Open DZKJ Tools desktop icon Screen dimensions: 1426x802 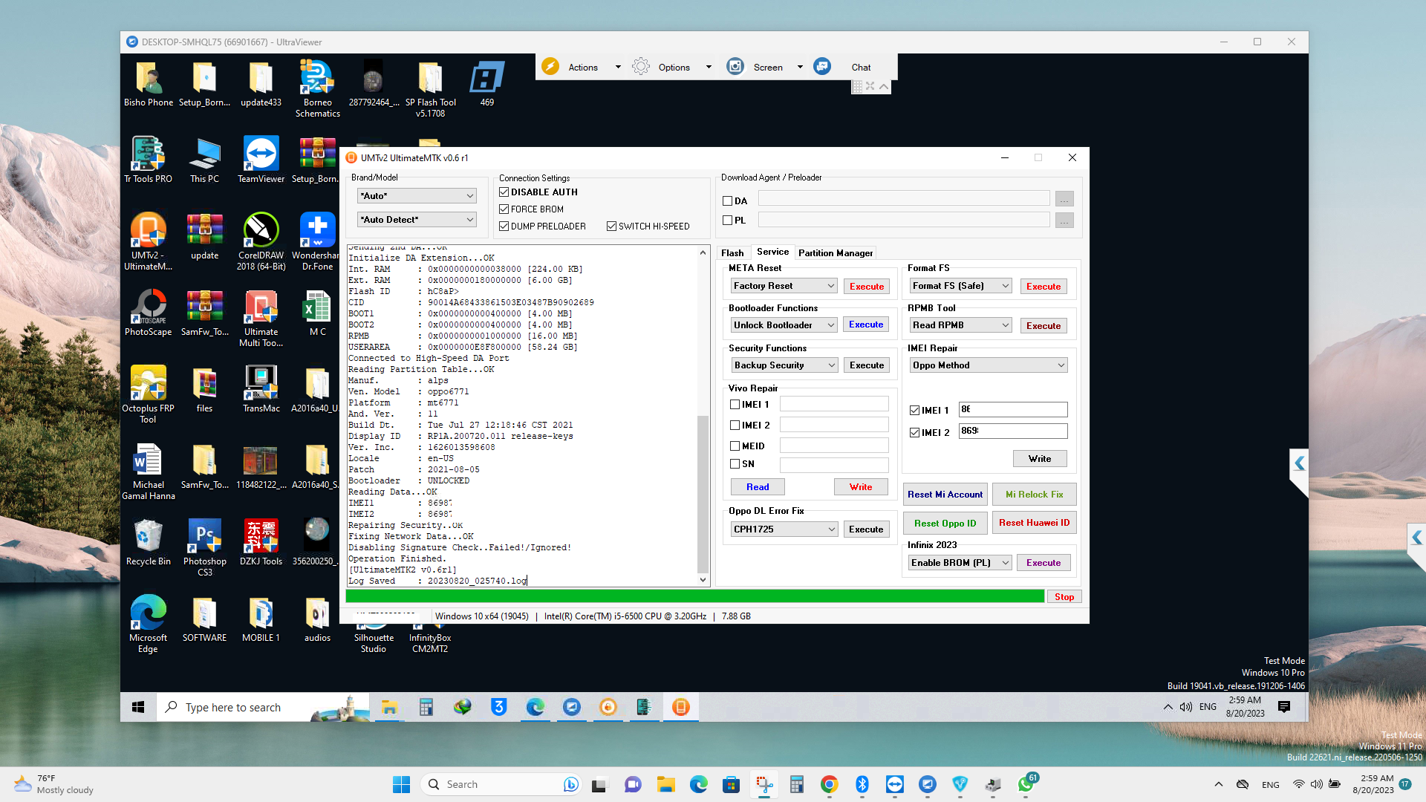[x=261, y=542]
